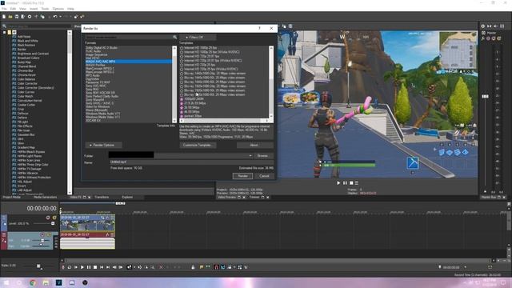Click the Customize Template button
This screenshot has height=288, width=512.
point(198,145)
